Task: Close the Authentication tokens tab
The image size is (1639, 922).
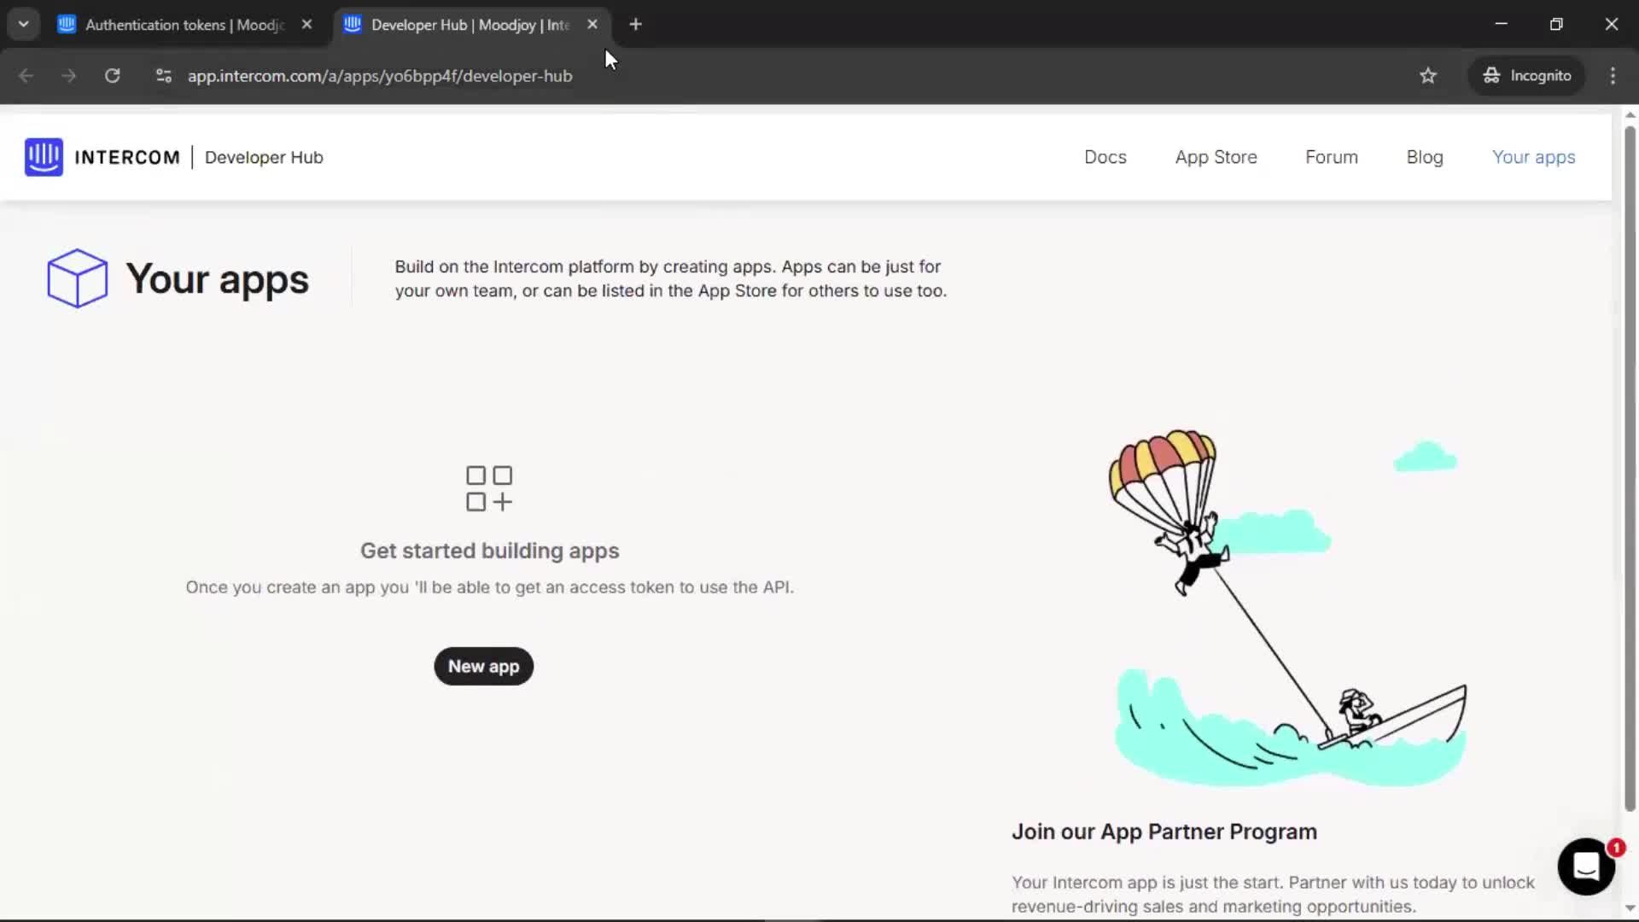Action: (x=306, y=24)
